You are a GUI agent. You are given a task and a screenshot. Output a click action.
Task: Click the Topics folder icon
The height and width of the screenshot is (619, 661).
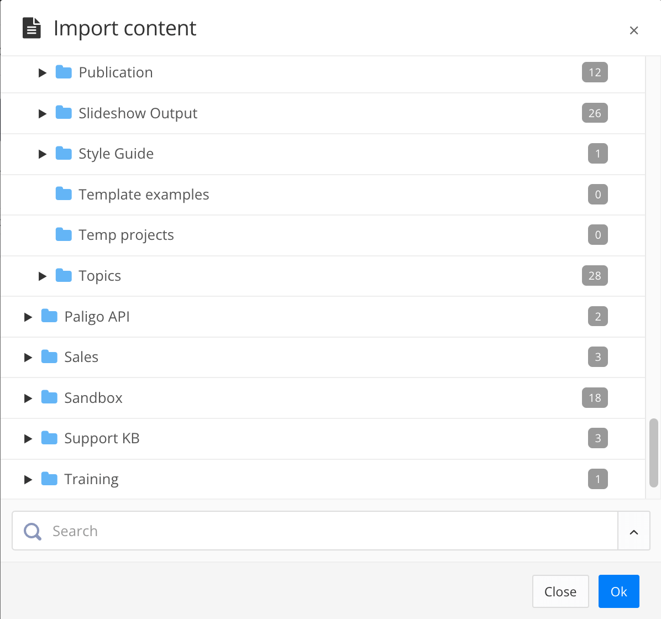(64, 275)
